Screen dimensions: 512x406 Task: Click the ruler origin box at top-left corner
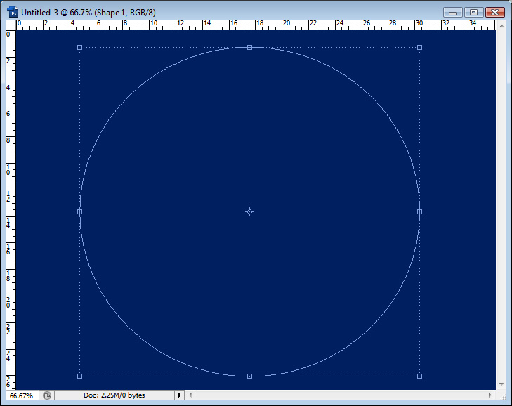[x=11, y=25]
